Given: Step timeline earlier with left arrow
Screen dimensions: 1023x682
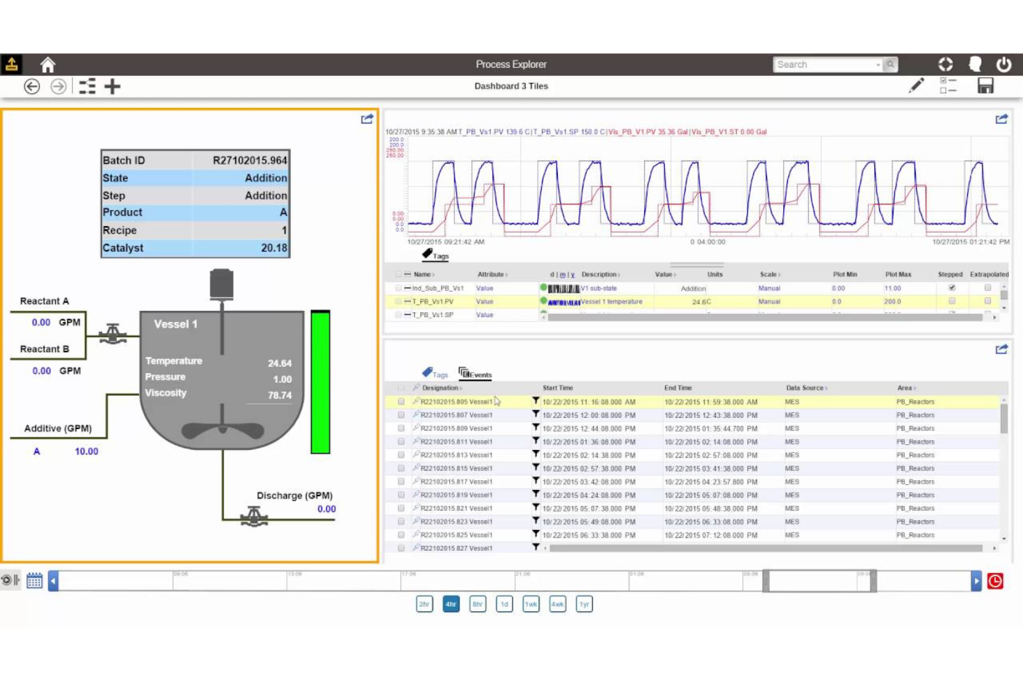Looking at the screenshot, I should click(53, 581).
